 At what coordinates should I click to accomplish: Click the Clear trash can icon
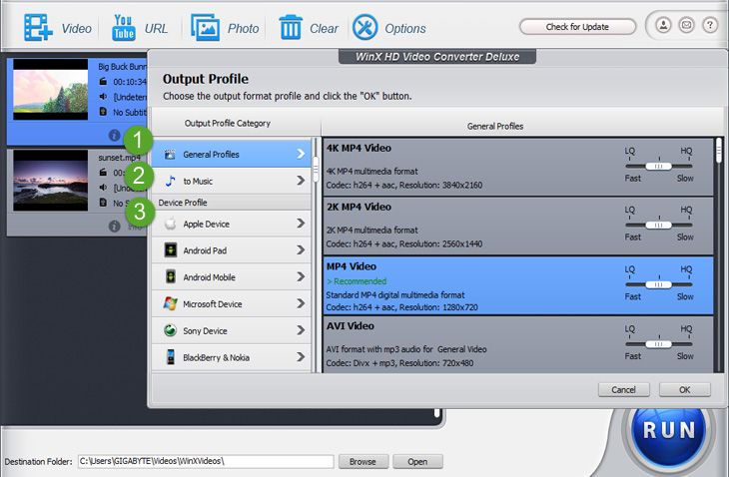[x=291, y=27]
